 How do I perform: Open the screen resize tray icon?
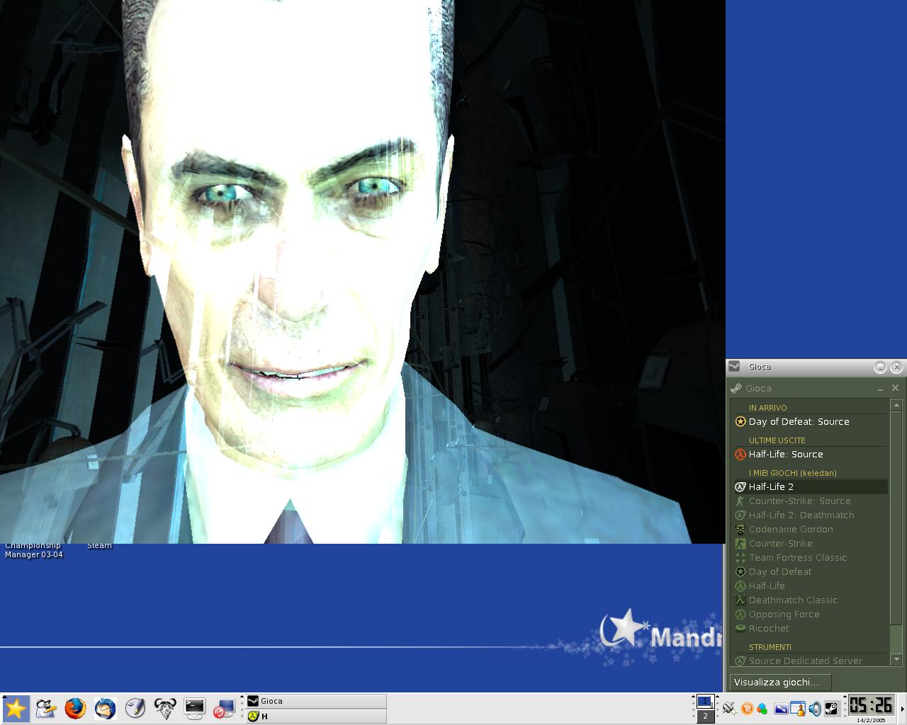coord(781,708)
